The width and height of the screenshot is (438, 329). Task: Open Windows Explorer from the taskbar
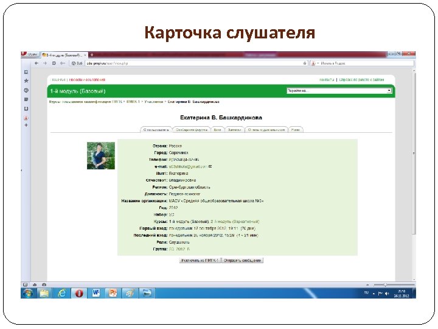click(x=44, y=293)
